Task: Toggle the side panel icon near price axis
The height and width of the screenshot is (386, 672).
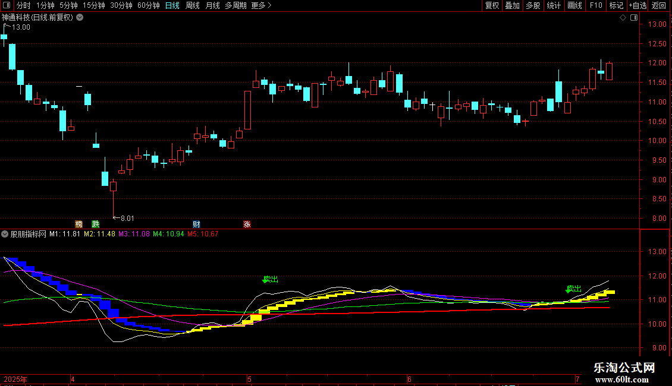Action: [x=634, y=18]
